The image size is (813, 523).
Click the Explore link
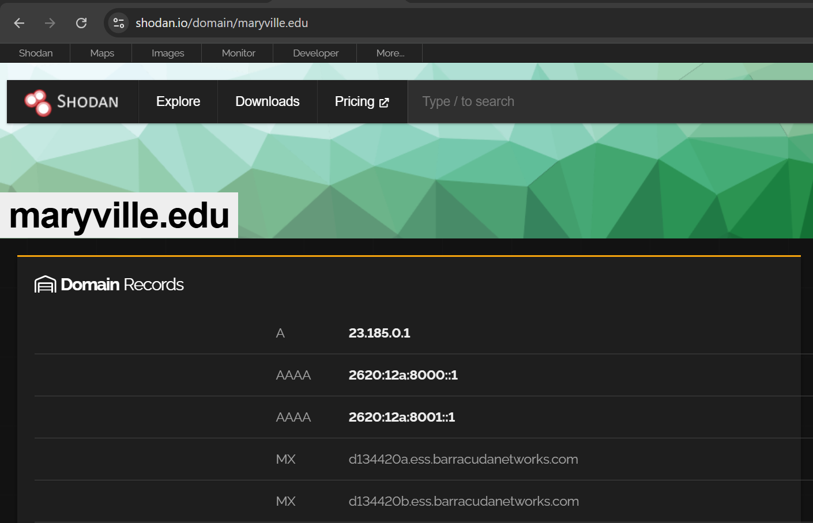pos(178,101)
